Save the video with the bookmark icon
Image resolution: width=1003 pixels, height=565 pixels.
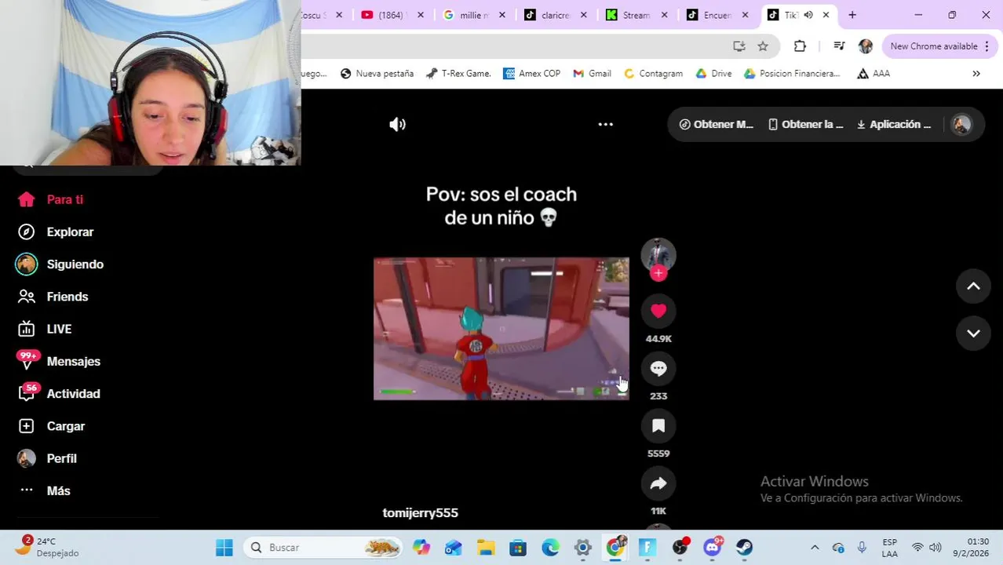[x=658, y=425]
